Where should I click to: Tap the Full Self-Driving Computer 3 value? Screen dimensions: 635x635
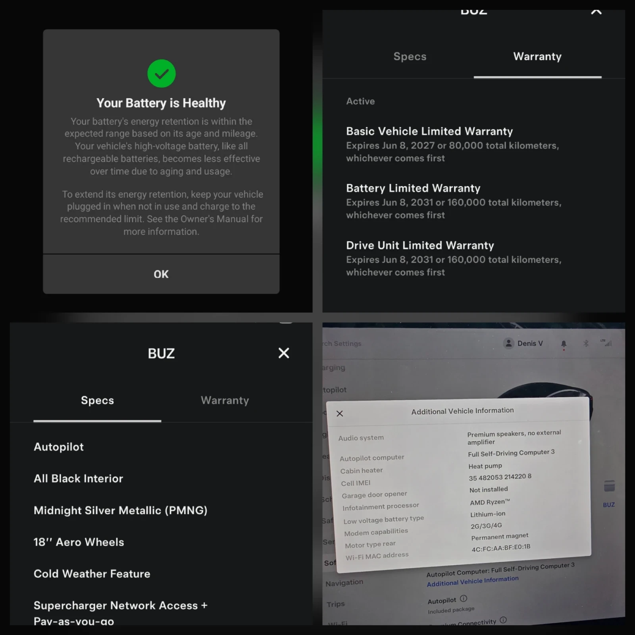(511, 453)
